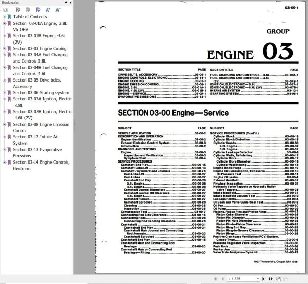The height and width of the screenshot is (284, 308).
Task: Expand Section 03-08 Engine Emission node
Action: tap(4, 125)
